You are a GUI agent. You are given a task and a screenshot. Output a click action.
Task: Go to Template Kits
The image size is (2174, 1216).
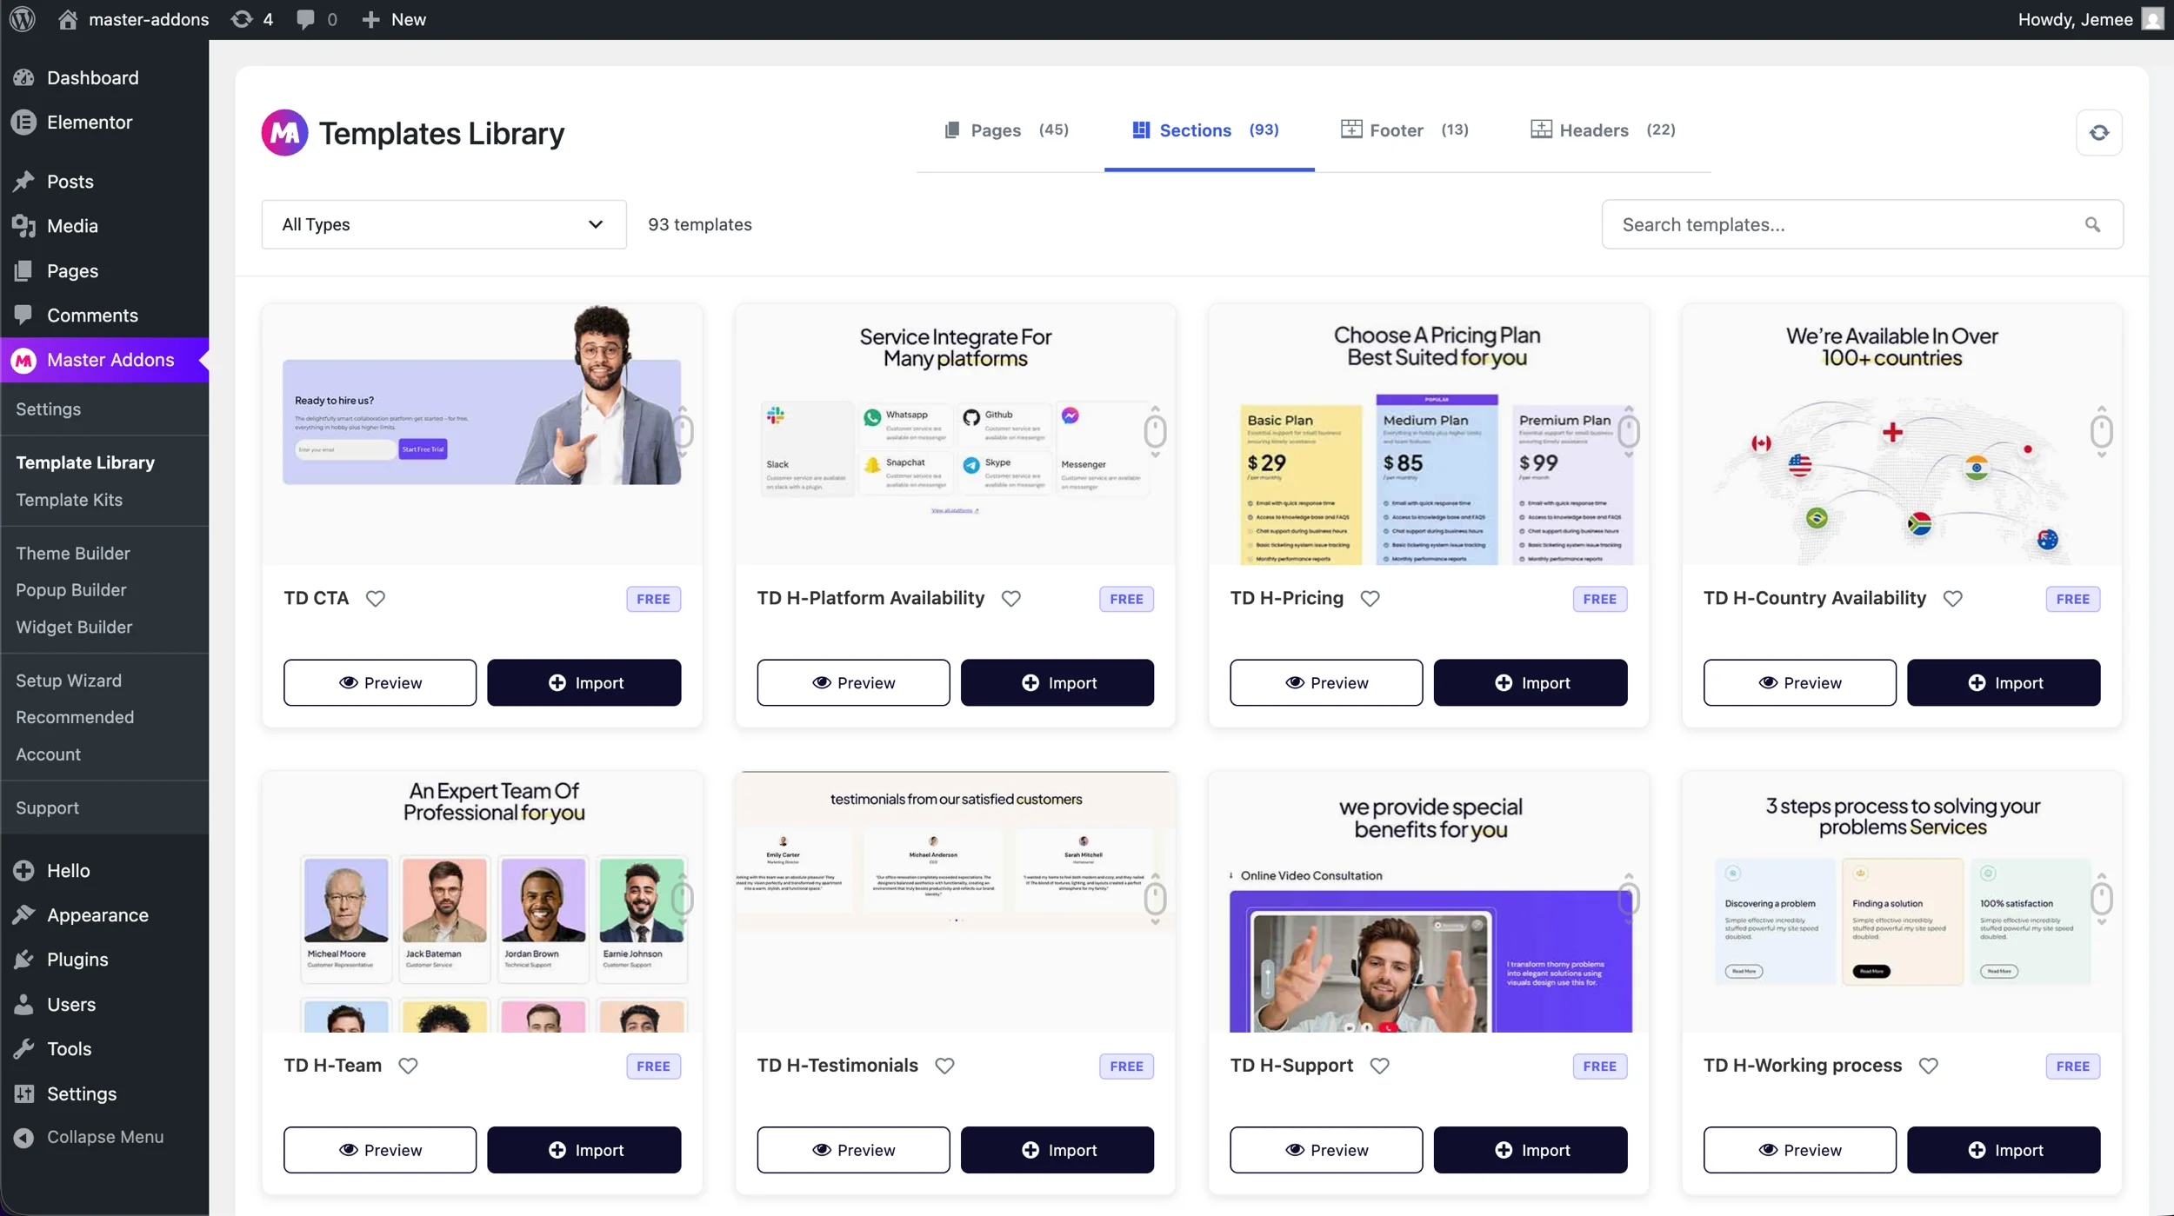point(69,500)
